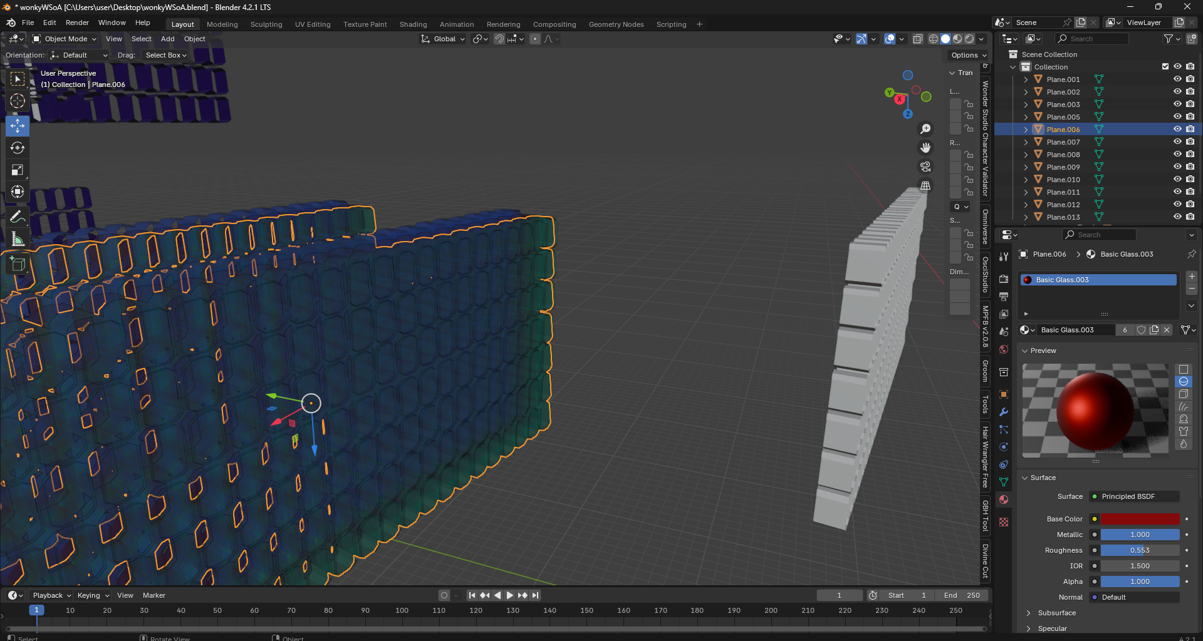Screen dimensions: 1203x641
Task: Click the red Base Color swatch
Action: pyautogui.click(x=1140, y=519)
